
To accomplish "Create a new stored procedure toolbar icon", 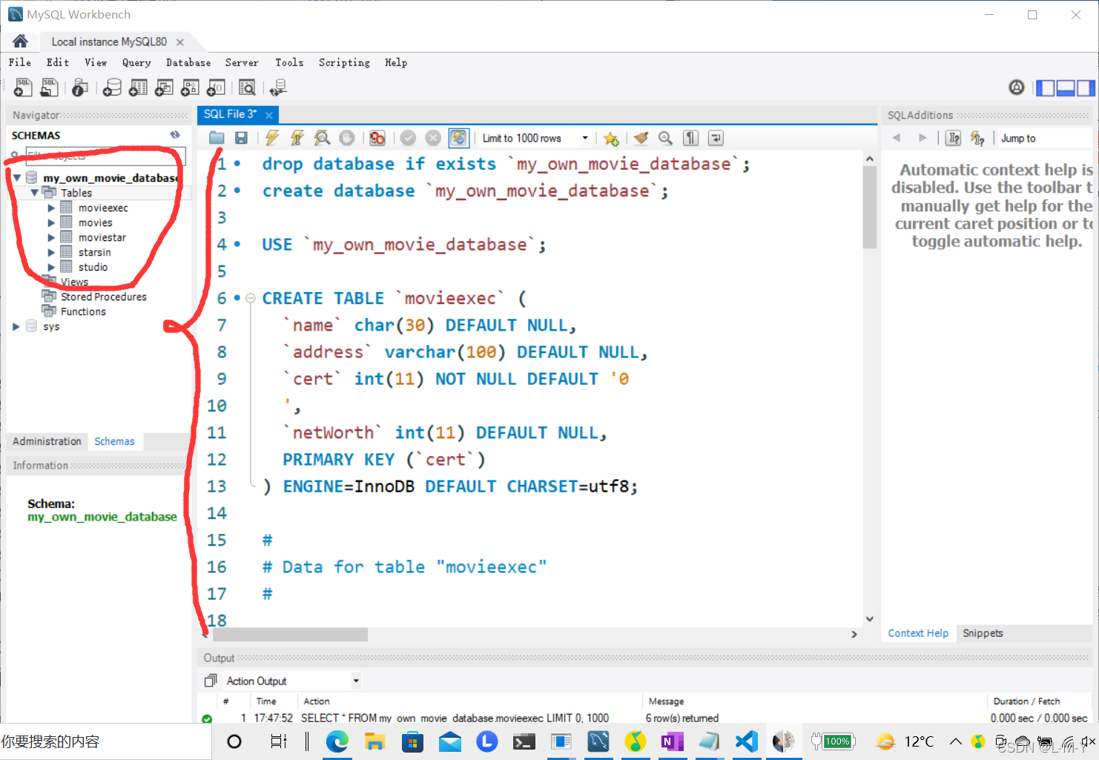I will [x=190, y=87].
